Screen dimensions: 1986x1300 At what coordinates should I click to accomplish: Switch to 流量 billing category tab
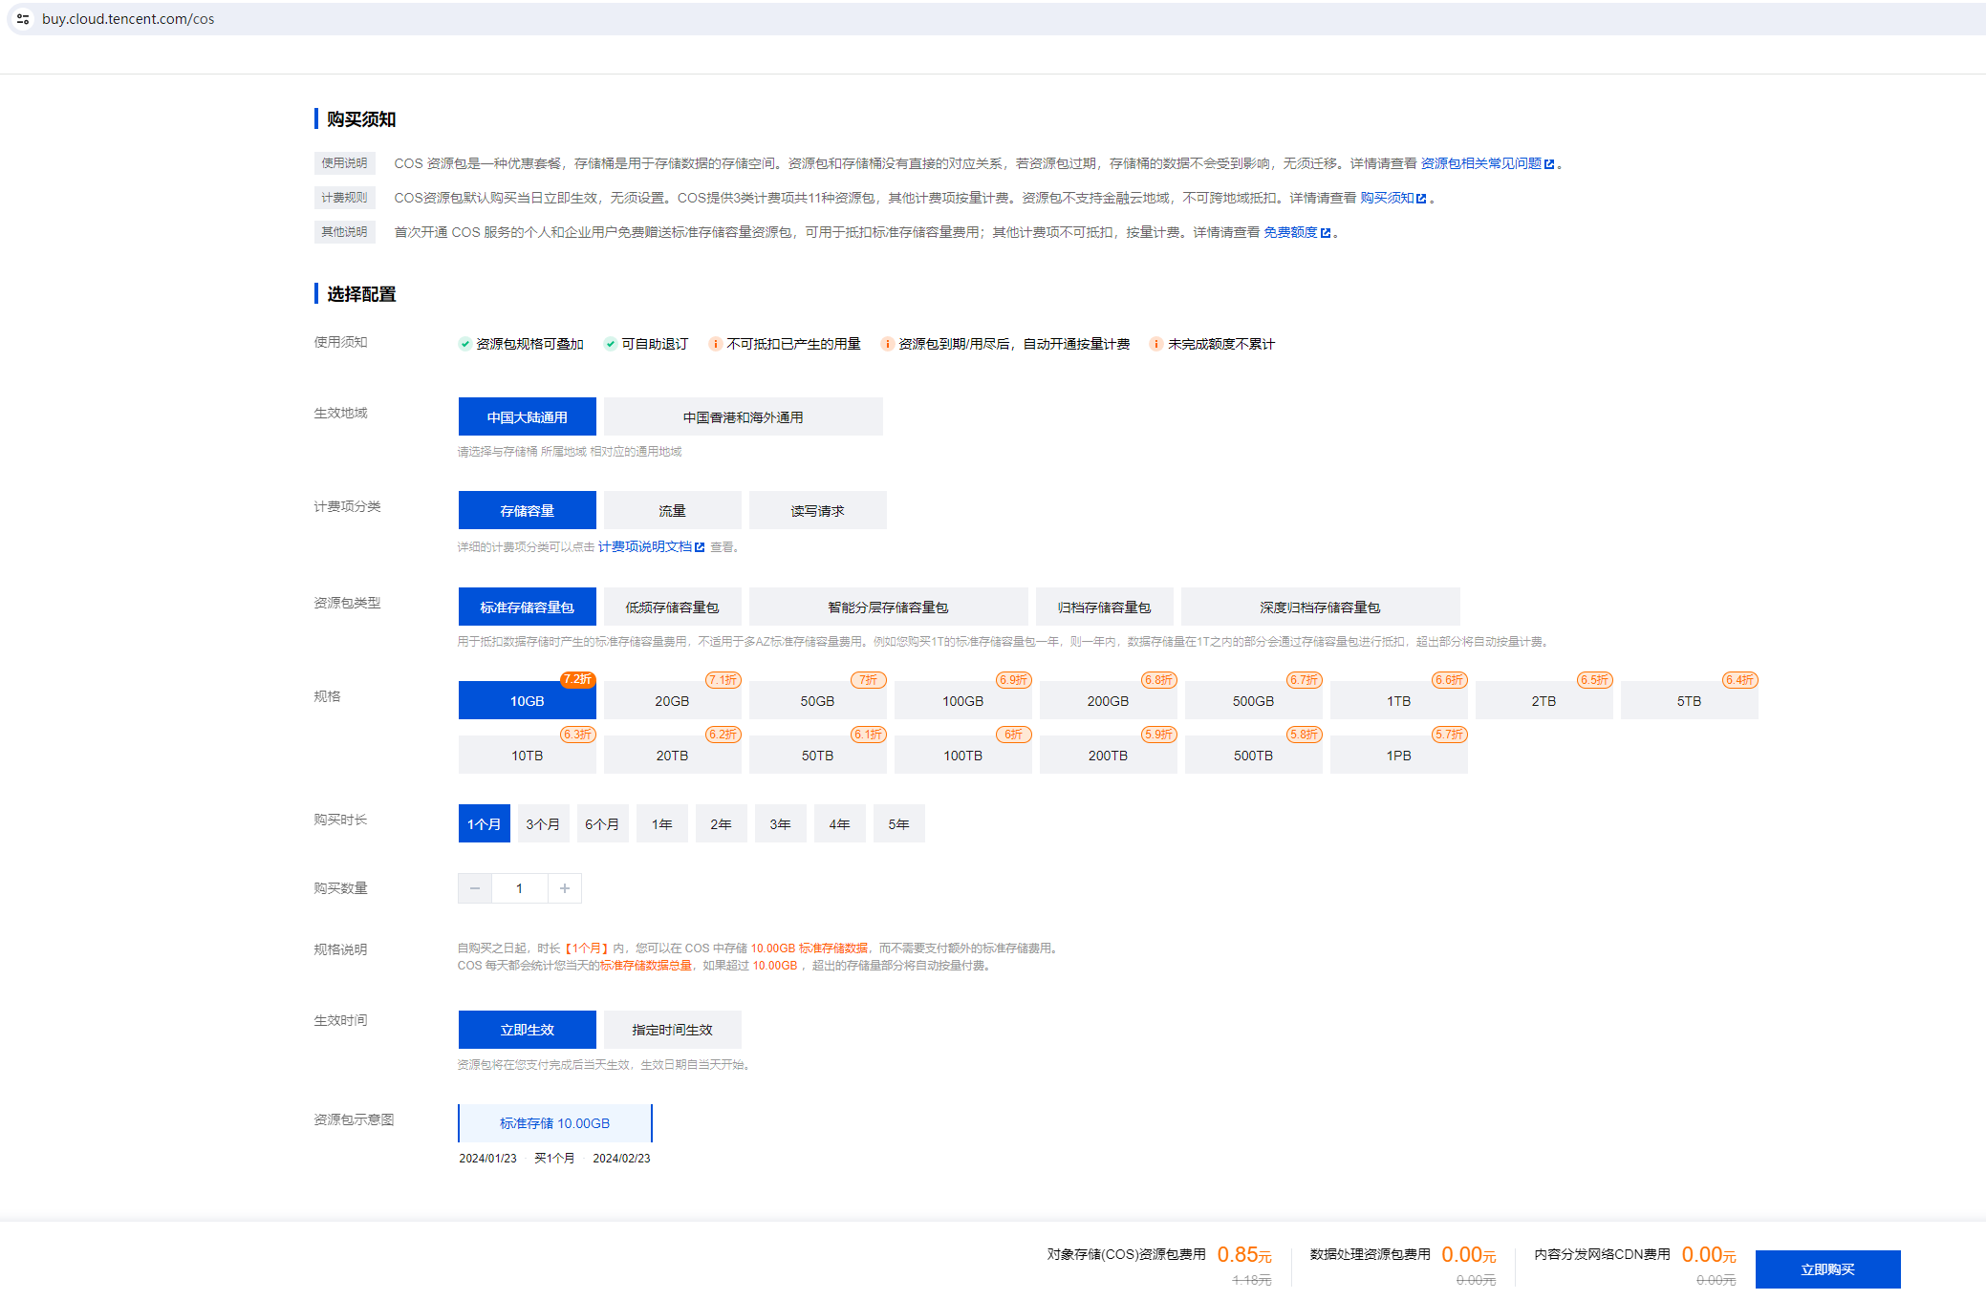click(672, 511)
